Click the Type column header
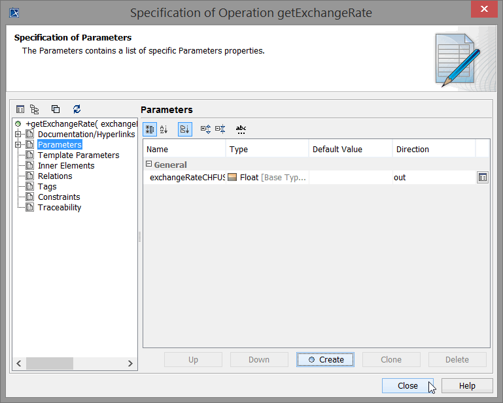 click(x=268, y=150)
